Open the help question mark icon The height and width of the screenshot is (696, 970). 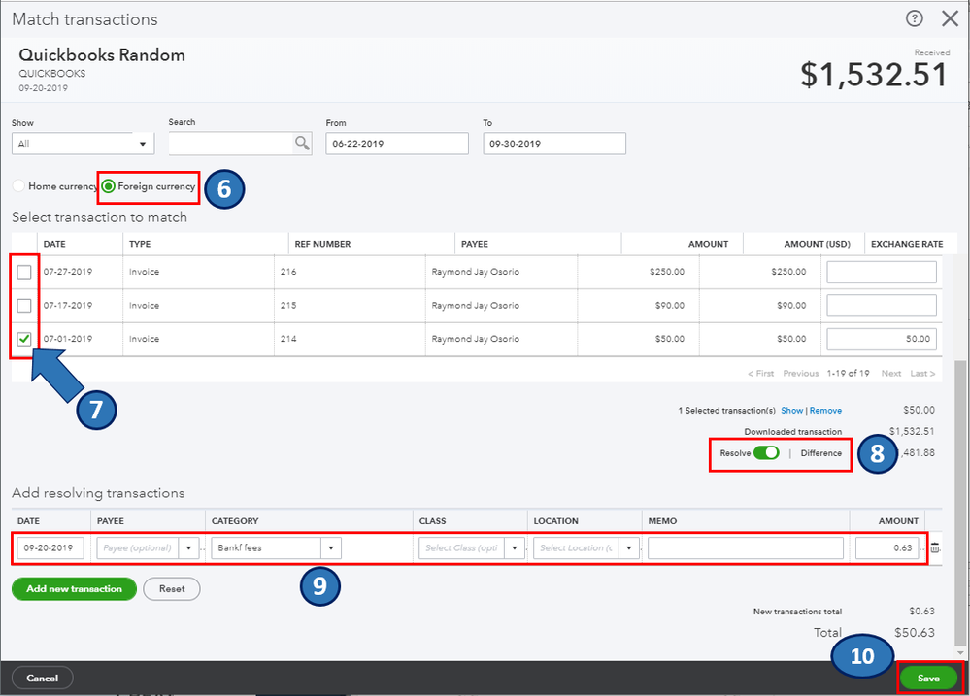pos(915,18)
